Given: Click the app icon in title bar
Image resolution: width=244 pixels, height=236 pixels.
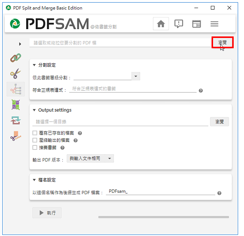Looking at the screenshot, I should tap(8, 8).
